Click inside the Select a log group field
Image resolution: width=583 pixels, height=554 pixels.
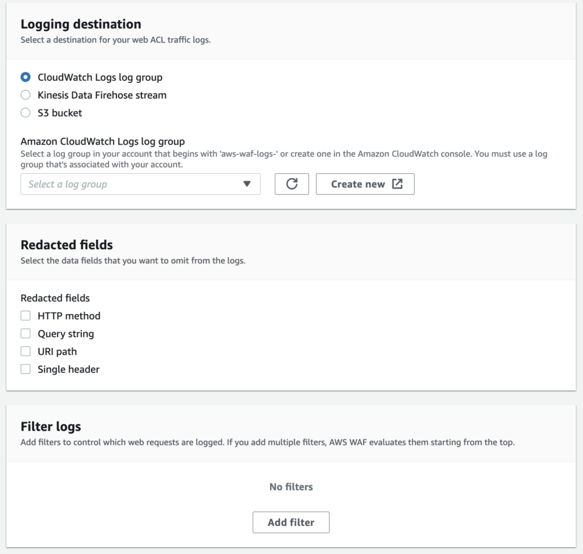click(x=121, y=184)
